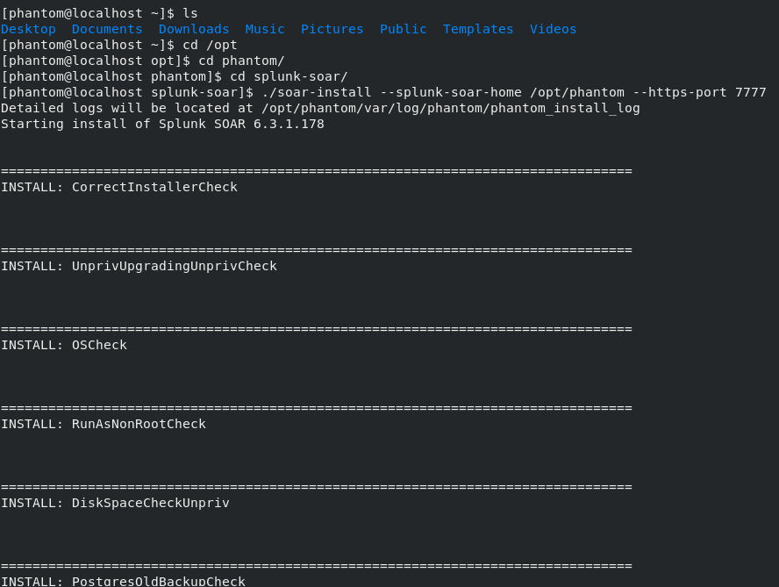Click the Pictures directory in ls output
This screenshot has width=779, height=587.
coord(332,29)
